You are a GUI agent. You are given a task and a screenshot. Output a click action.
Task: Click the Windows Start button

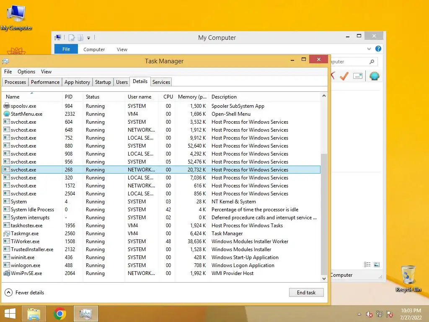10,314
